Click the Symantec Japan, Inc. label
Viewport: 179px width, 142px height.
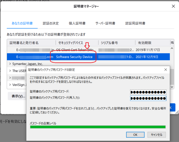pos(27,64)
